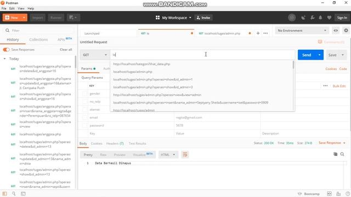This screenshot has height=197, width=351.
Task: Click the sync status icon
Action: point(292,18)
